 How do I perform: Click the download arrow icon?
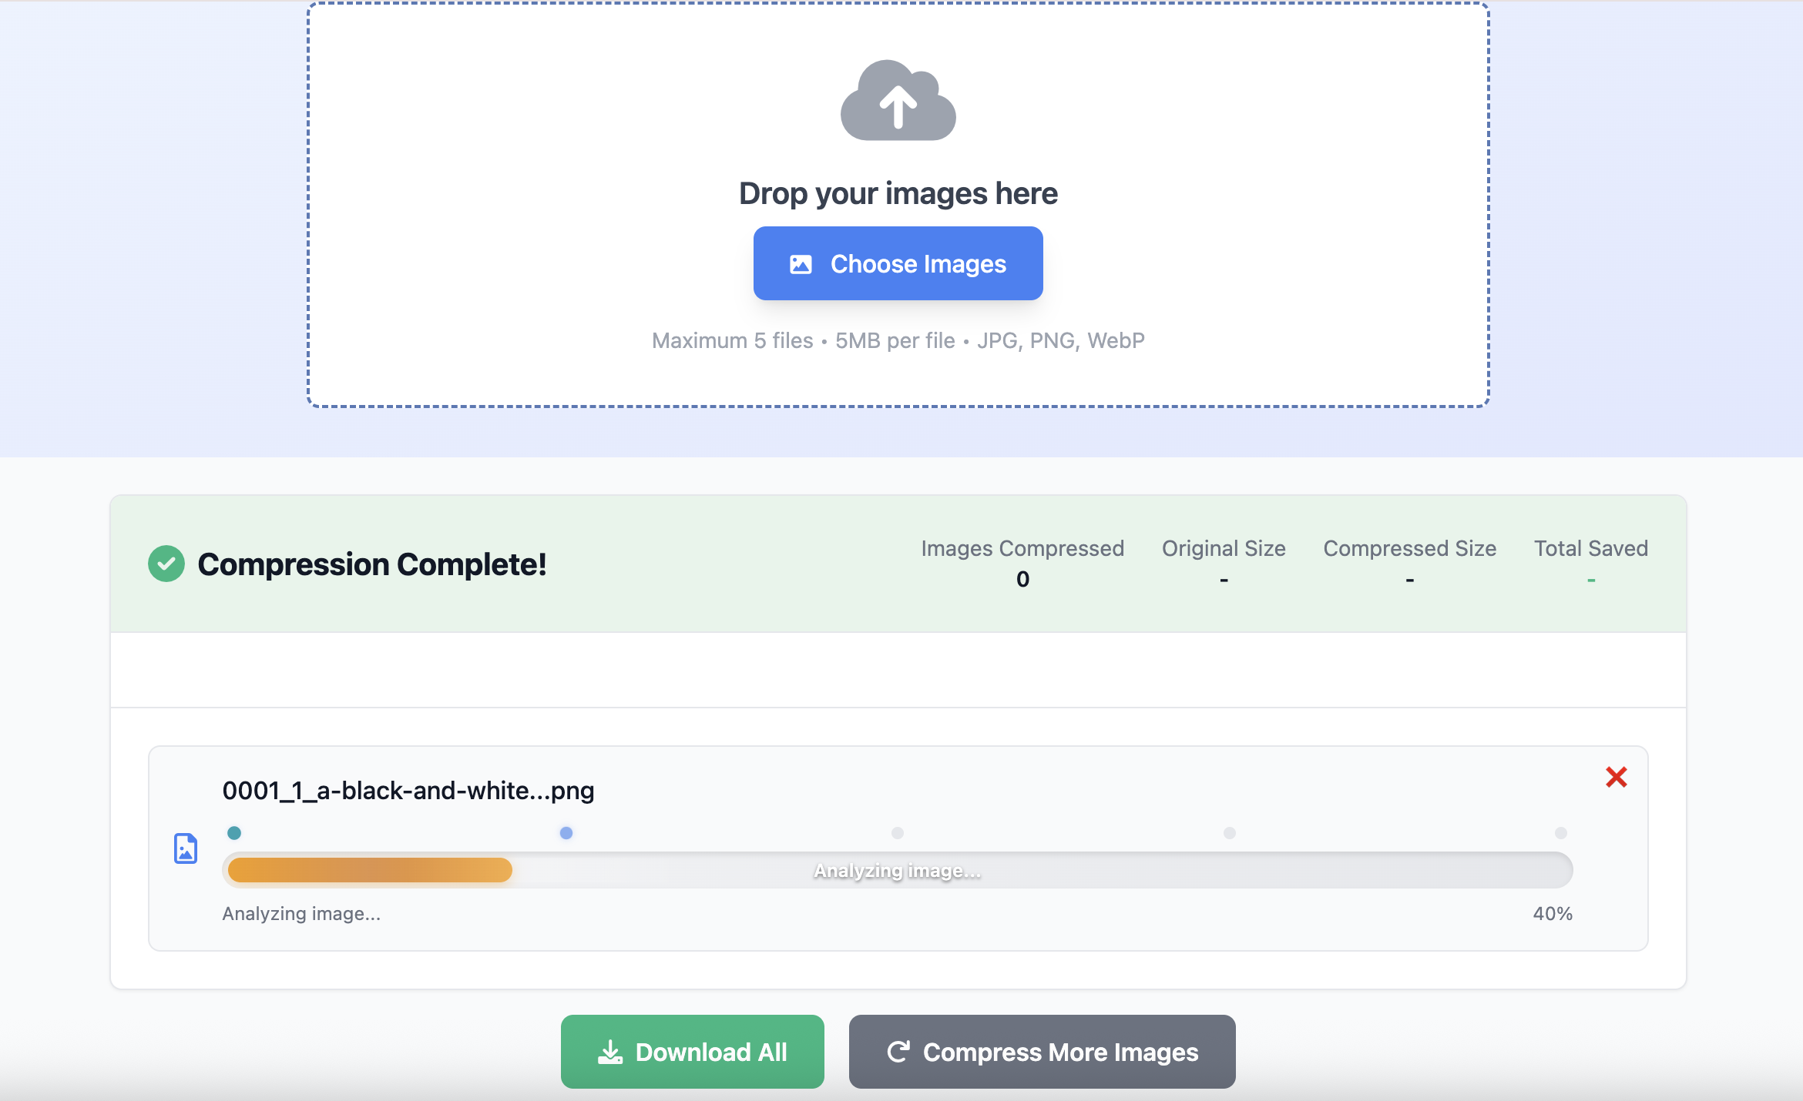[x=609, y=1052]
